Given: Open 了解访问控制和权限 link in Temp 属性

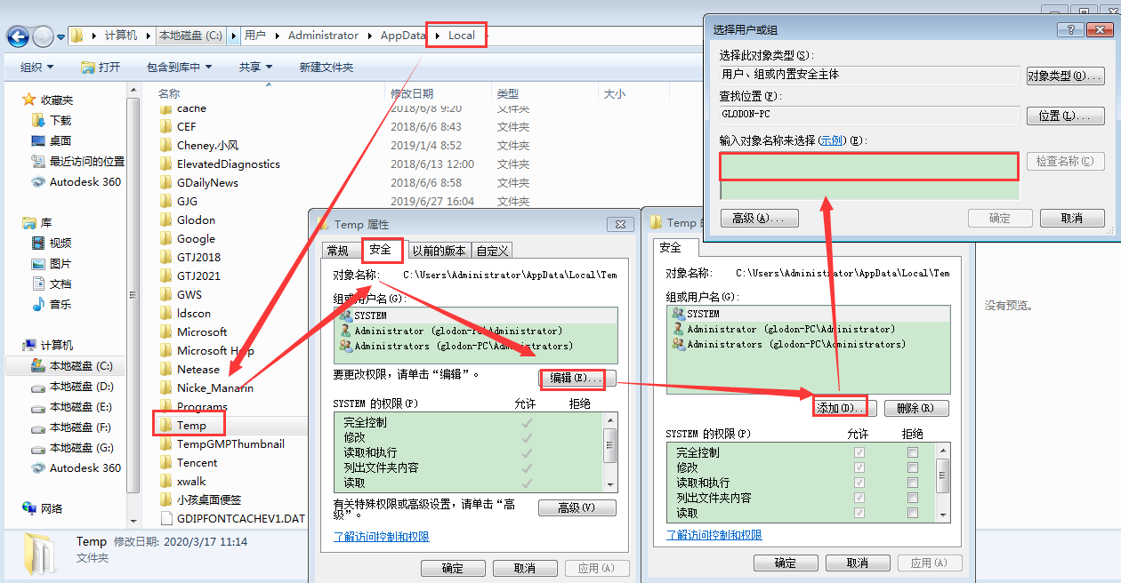Looking at the screenshot, I should (382, 537).
